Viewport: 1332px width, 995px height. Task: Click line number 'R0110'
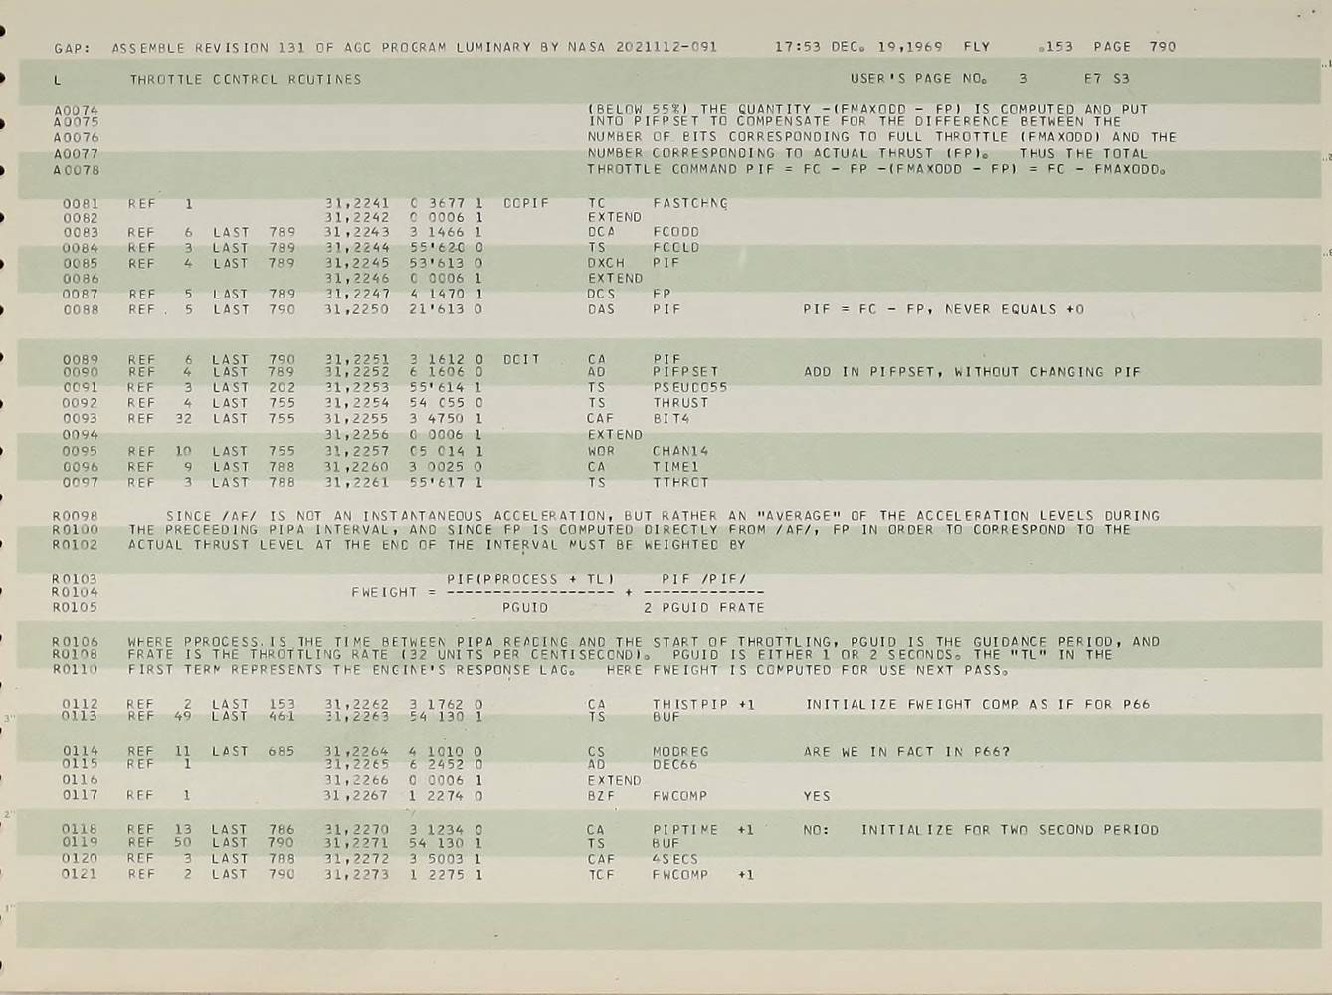76,670
